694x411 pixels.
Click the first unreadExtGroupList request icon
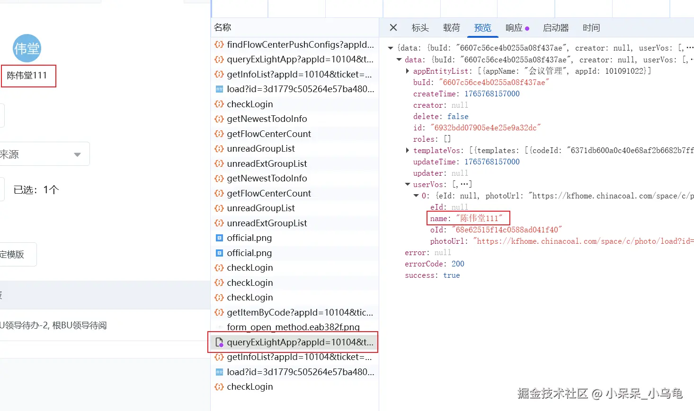(x=219, y=163)
